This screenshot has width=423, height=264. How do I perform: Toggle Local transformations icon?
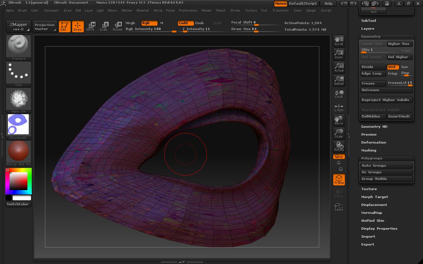[339, 94]
